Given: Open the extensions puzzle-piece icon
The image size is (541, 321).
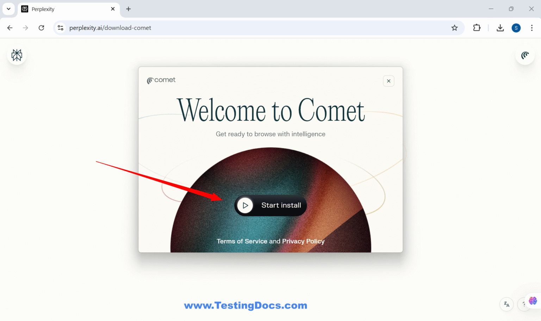Looking at the screenshot, I should pyautogui.click(x=477, y=28).
